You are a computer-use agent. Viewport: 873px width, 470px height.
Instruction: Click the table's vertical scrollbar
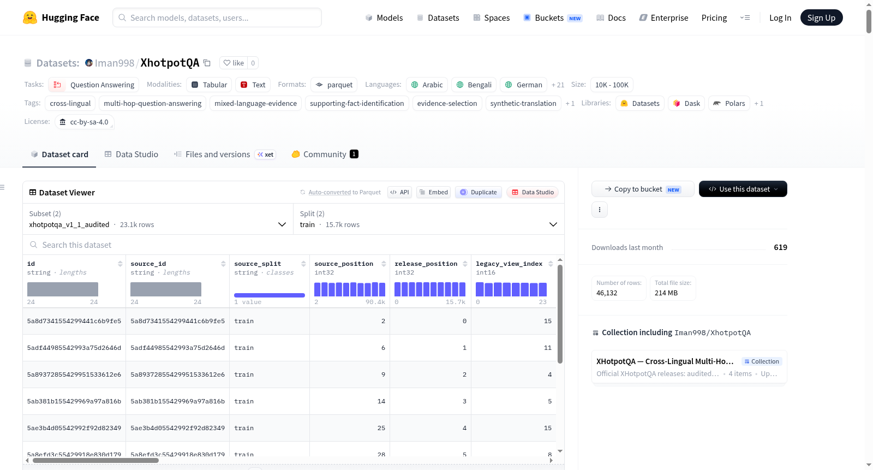(x=560, y=314)
